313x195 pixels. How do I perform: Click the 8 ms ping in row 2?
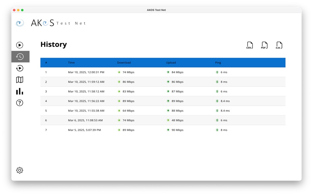pyautogui.click(x=224, y=82)
